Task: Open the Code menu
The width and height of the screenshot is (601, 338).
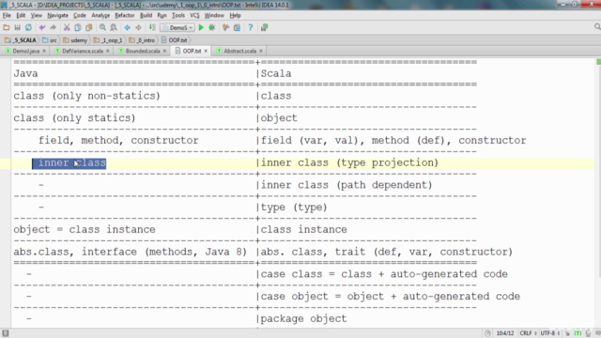Action: click(79, 15)
